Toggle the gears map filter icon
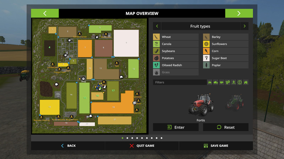Viewport: 284px width, 159px height. 228,82
